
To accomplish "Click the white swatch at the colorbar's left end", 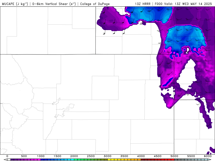I will pos(9,160).
